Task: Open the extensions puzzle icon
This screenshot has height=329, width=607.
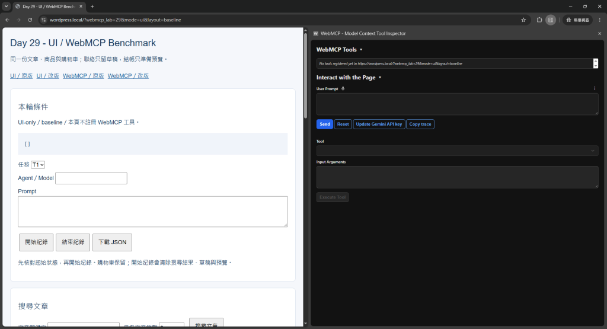Action: (x=539, y=20)
